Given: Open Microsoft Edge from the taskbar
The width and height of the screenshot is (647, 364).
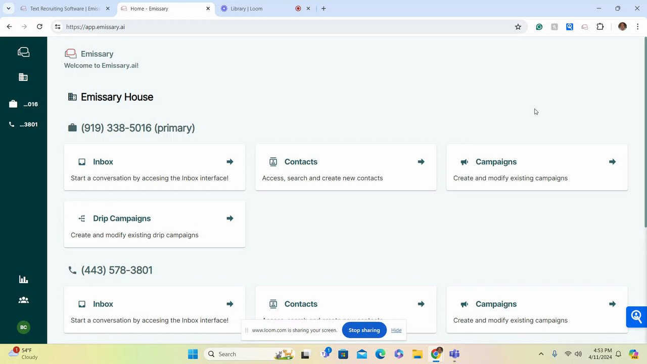Looking at the screenshot, I should click(380, 354).
